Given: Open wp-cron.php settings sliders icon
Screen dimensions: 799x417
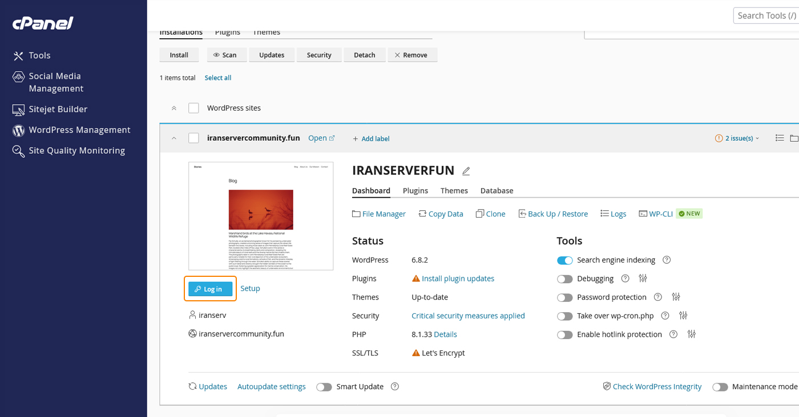Looking at the screenshot, I should click(x=683, y=316).
